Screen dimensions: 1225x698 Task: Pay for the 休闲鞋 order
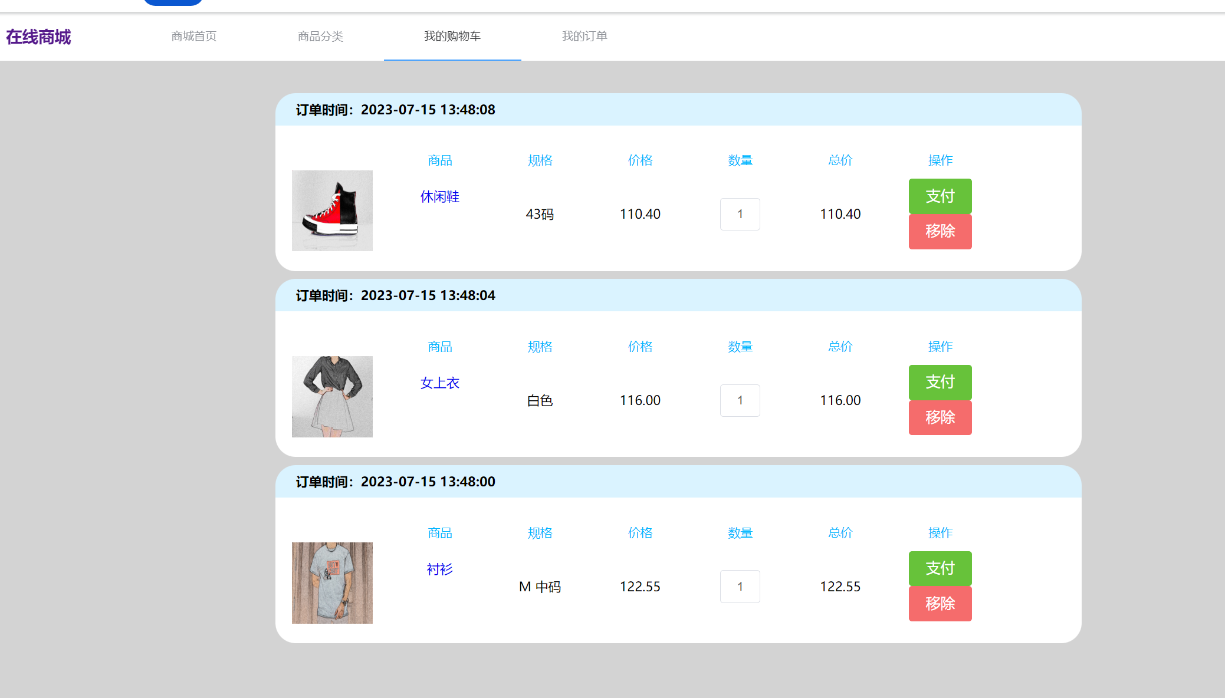(x=940, y=196)
